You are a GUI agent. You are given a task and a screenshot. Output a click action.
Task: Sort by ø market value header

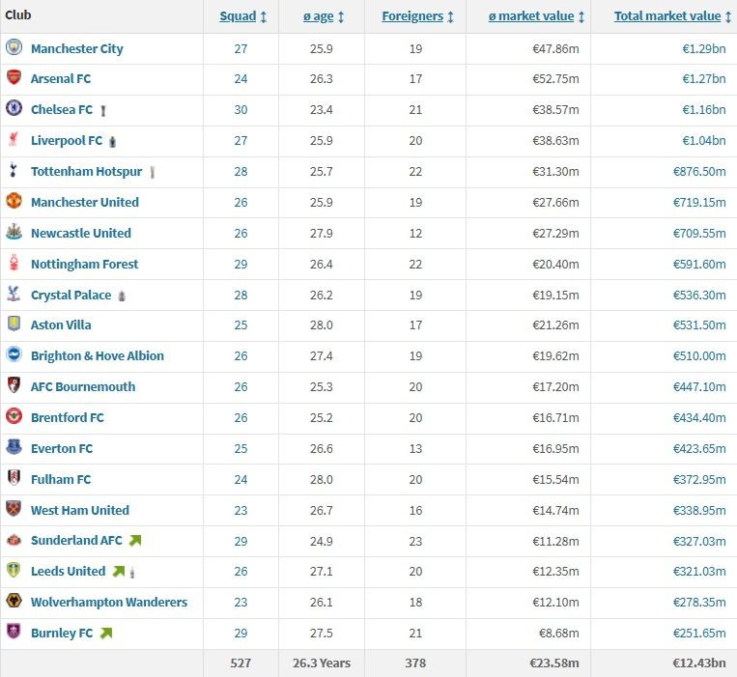[x=534, y=16]
